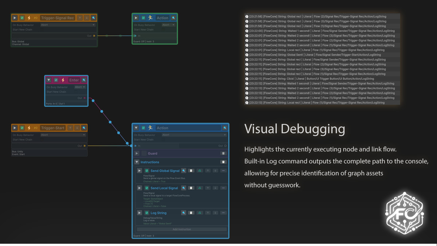Click magnifier icon on Trigger-Signal Rec node
The image size is (437, 246).
coord(94,18)
